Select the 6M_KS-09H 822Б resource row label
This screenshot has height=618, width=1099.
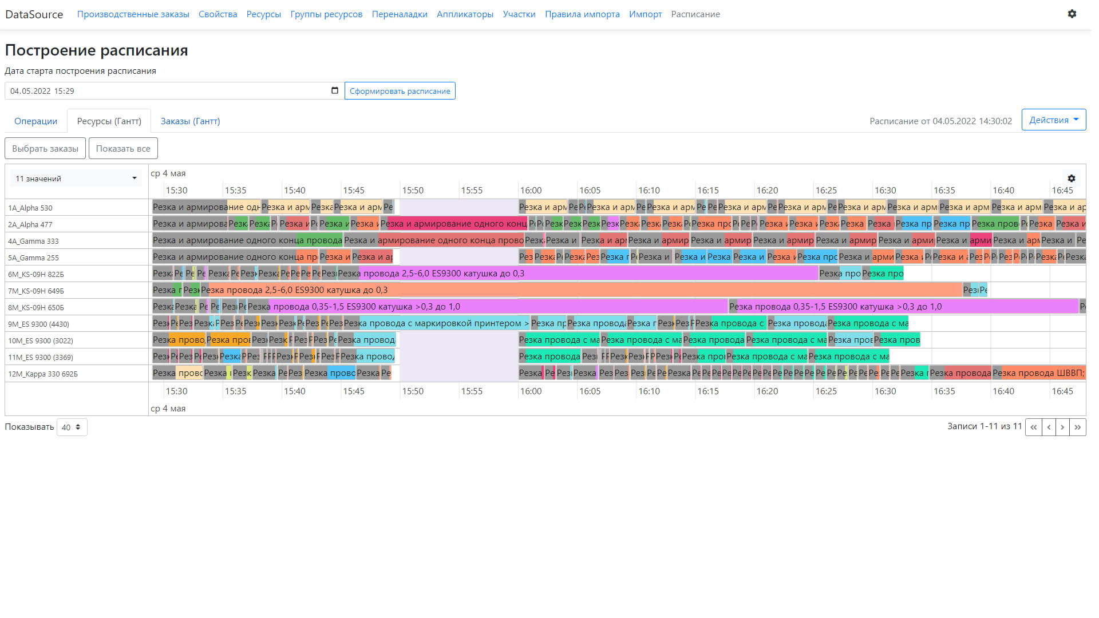tap(36, 274)
